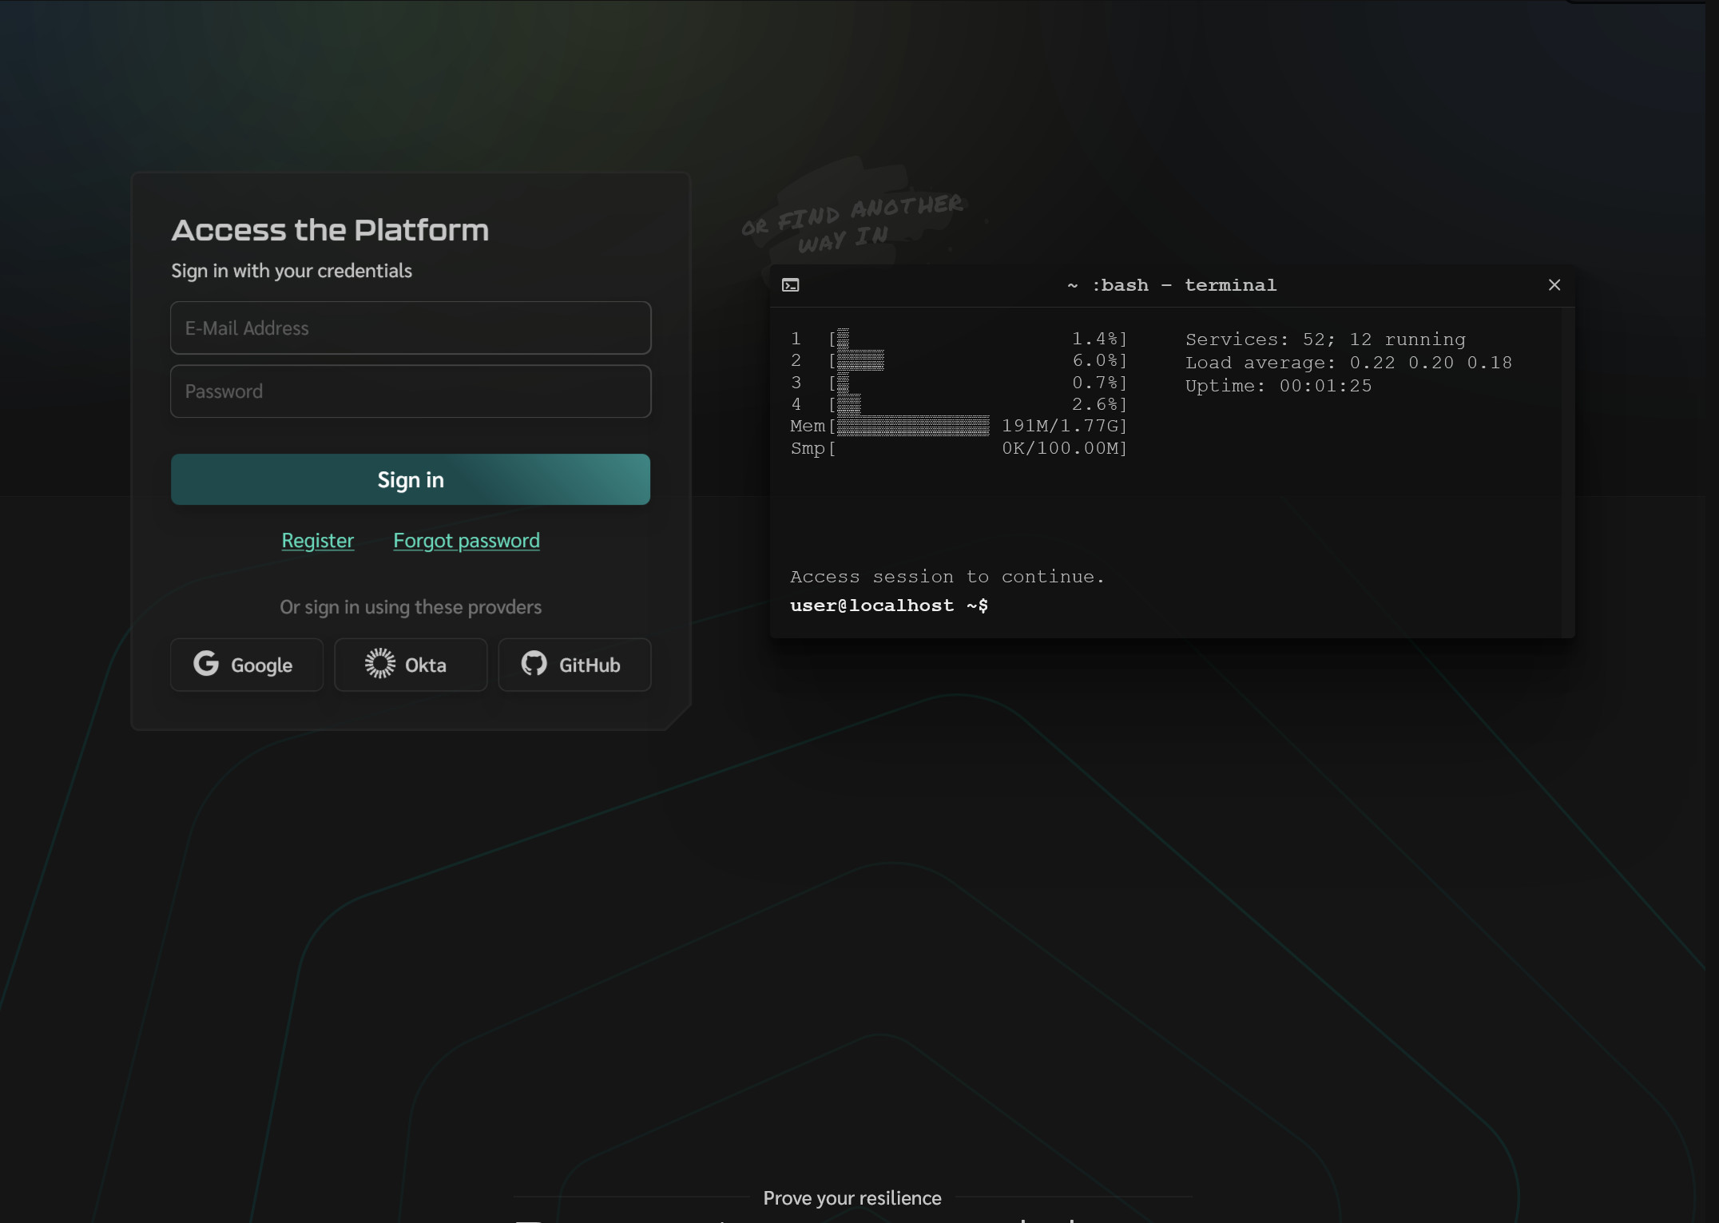The height and width of the screenshot is (1223, 1719).
Task: Click the 'Prove your resilience' text
Action: (x=852, y=1197)
